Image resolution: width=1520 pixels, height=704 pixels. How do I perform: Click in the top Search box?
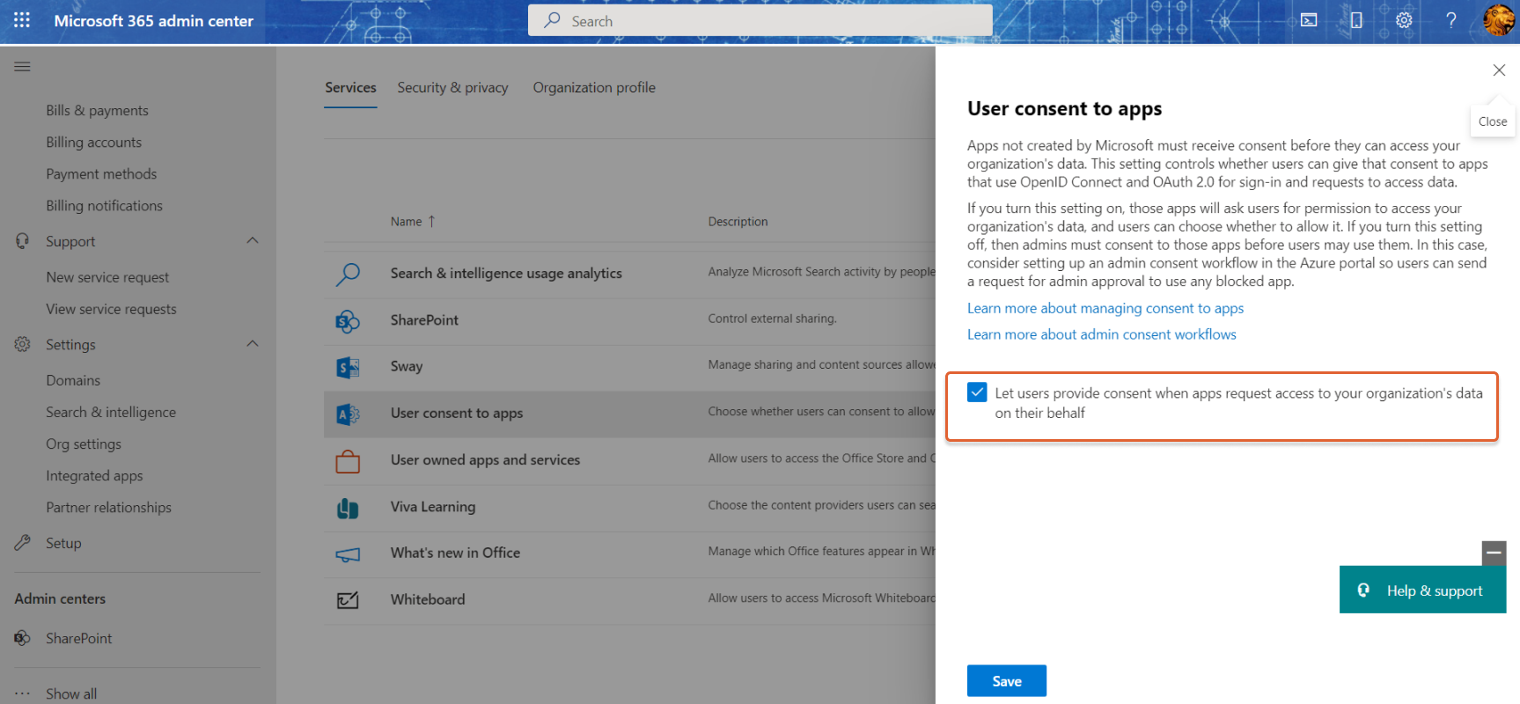click(760, 21)
